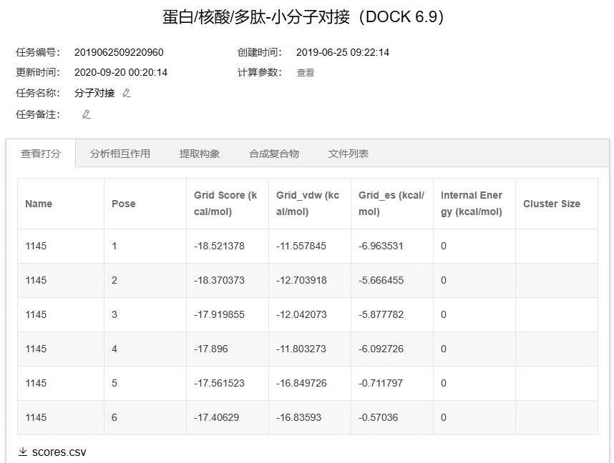
Task: Click the Cluster Size column header
Action: [551, 204]
